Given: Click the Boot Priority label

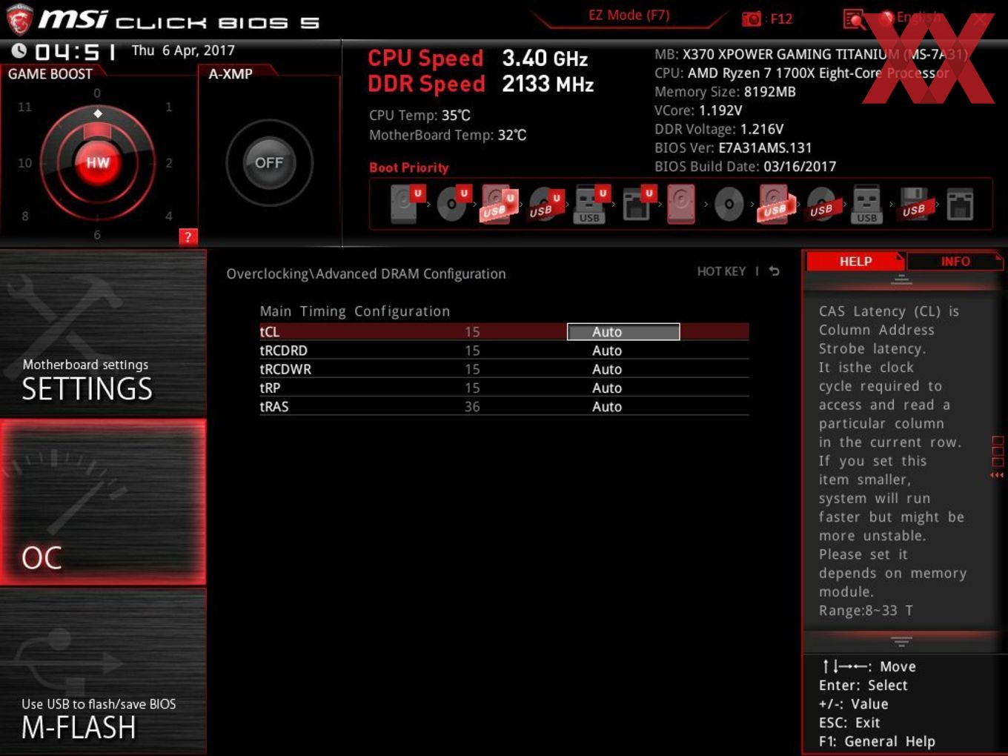Looking at the screenshot, I should [409, 168].
